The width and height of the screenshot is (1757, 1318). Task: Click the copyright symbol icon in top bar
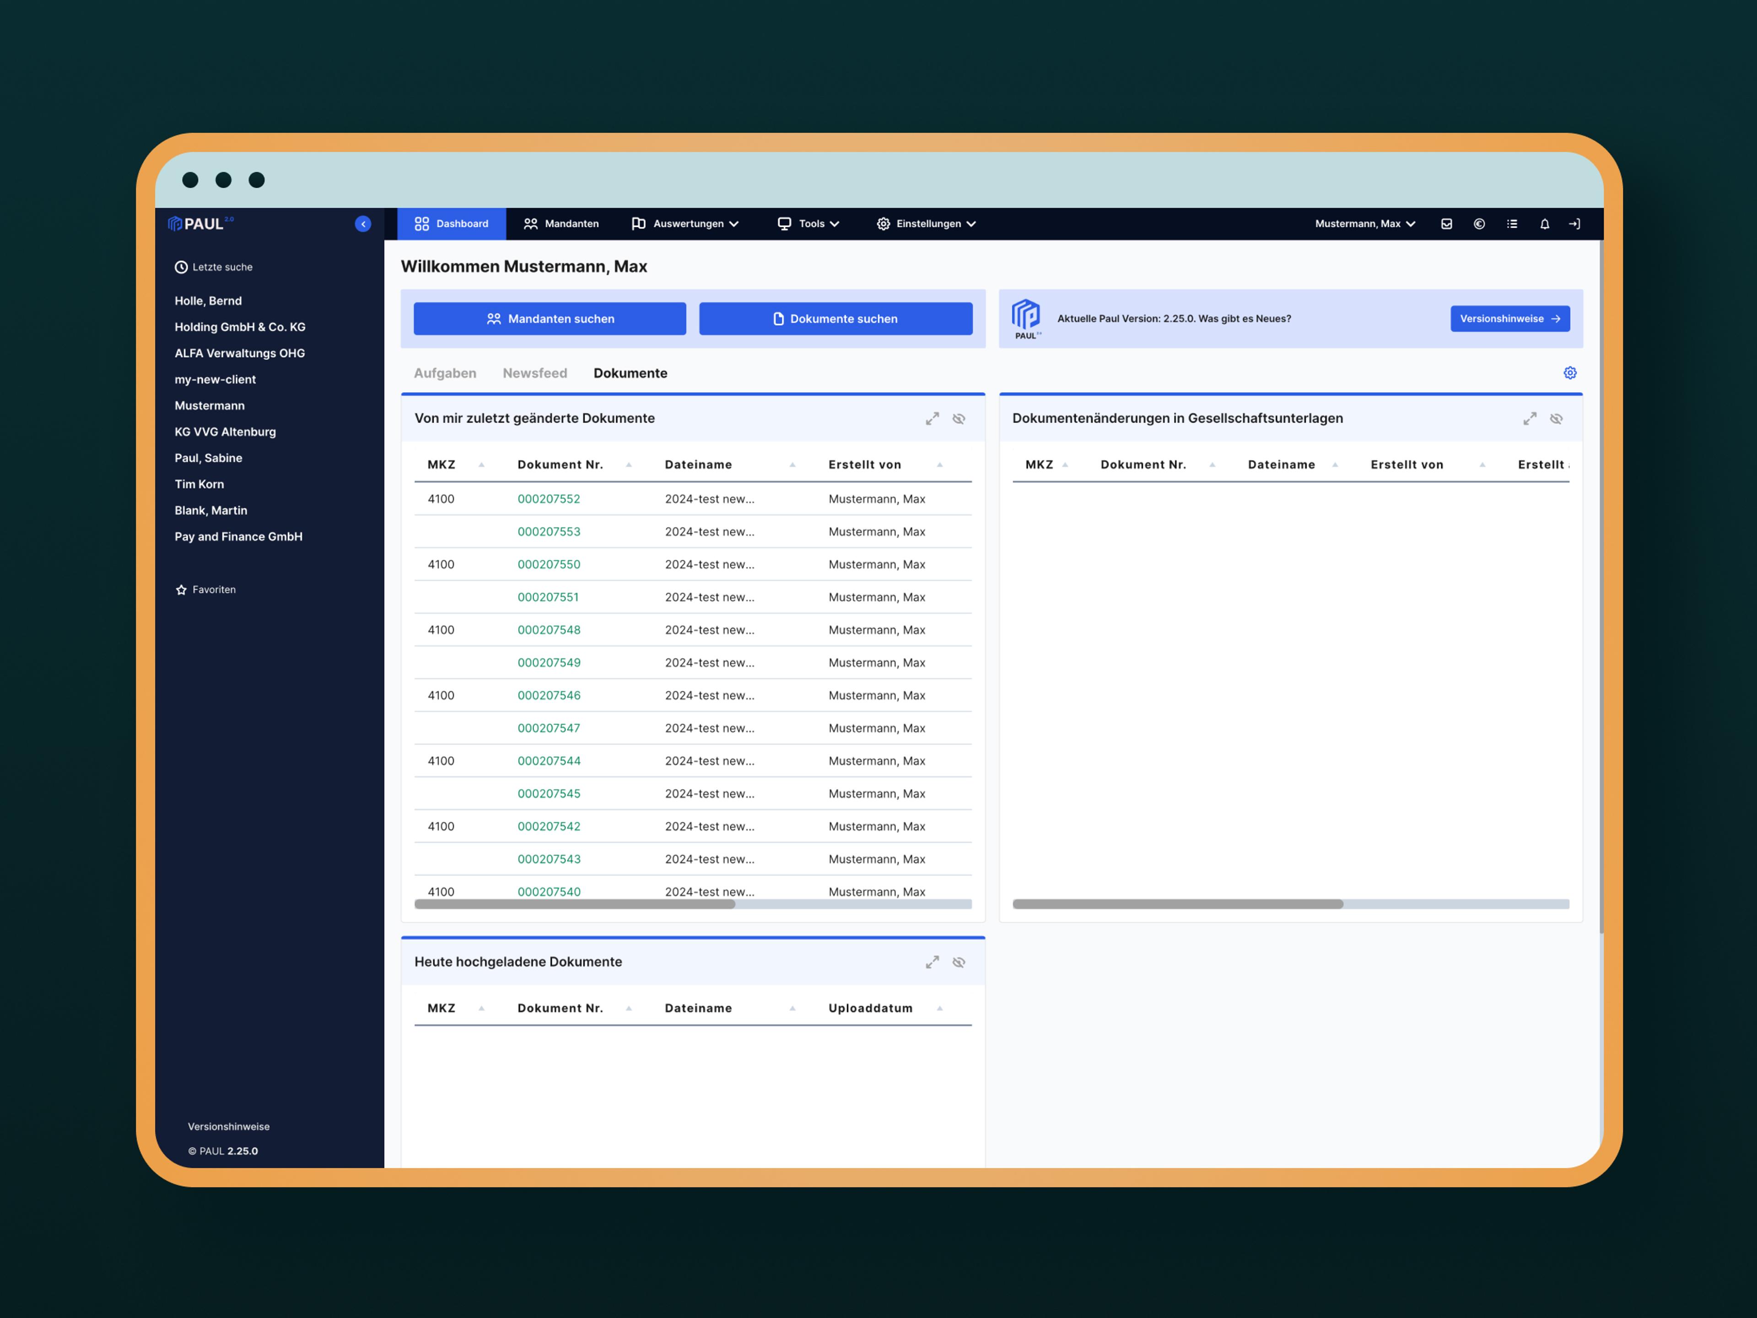pos(1479,224)
